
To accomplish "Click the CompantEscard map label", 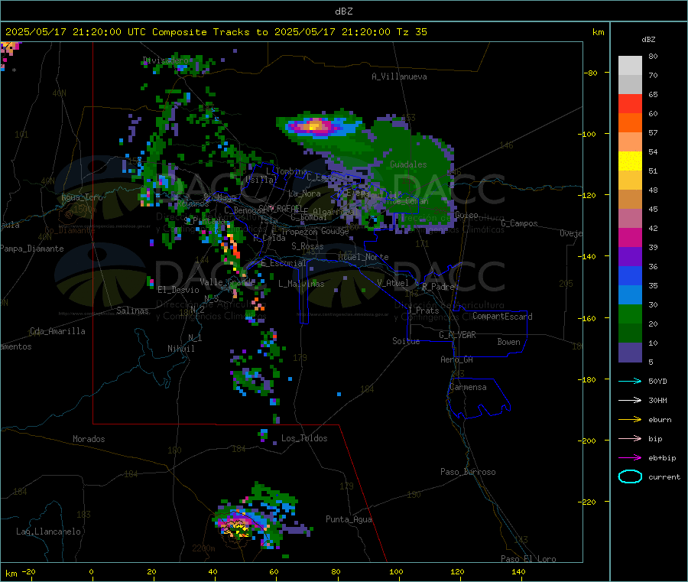I will point(502,316).
